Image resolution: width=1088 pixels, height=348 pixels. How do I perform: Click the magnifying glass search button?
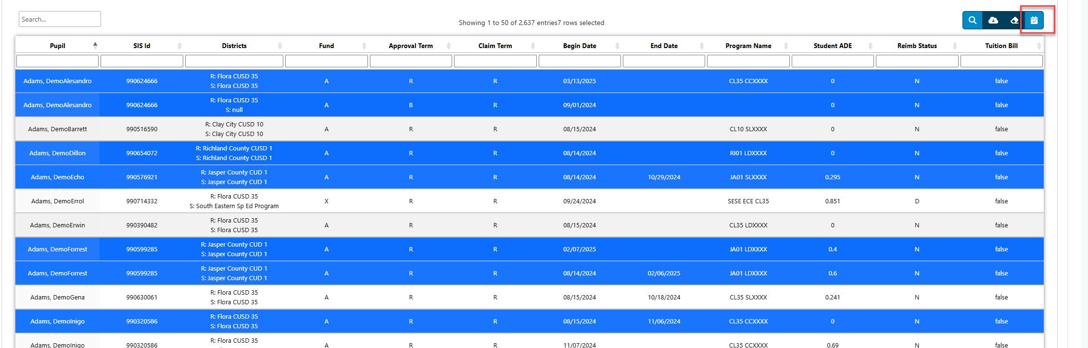click(973, 20)
